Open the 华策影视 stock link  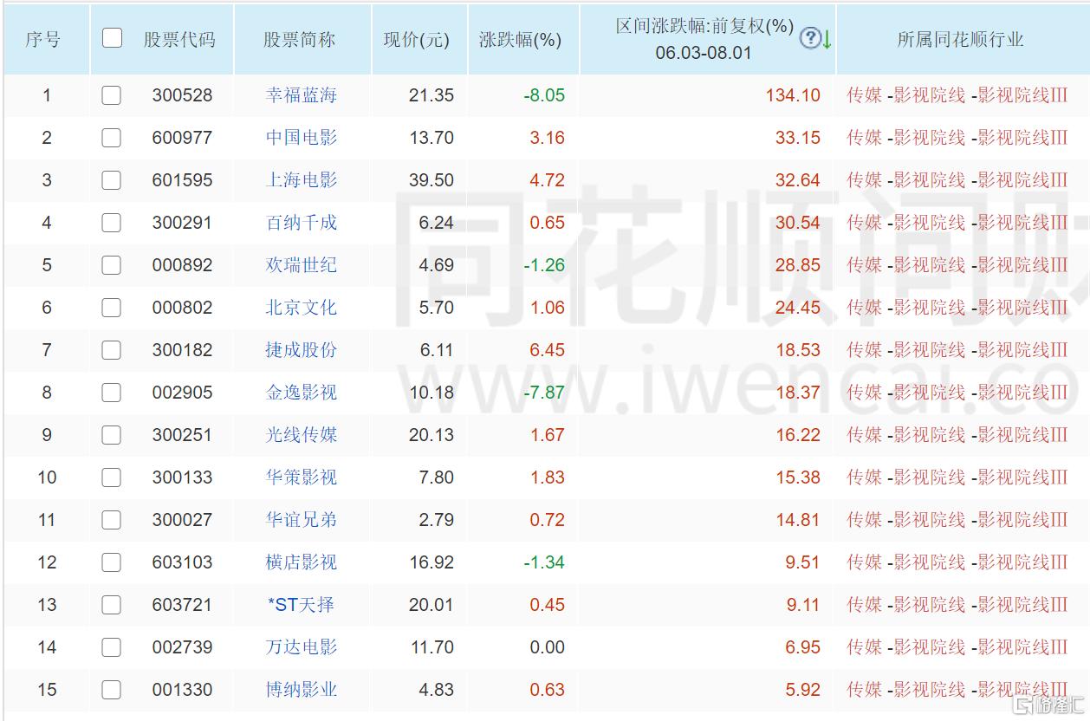(301, 477)
